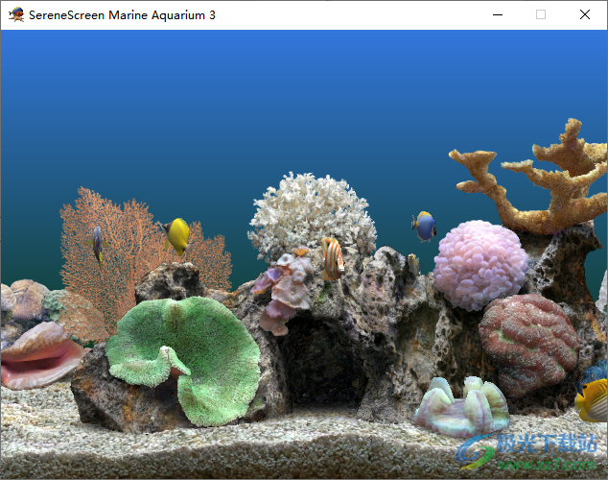608x480 pixels.
Task: Click the yellow tang fish
Action: point(175,236)
